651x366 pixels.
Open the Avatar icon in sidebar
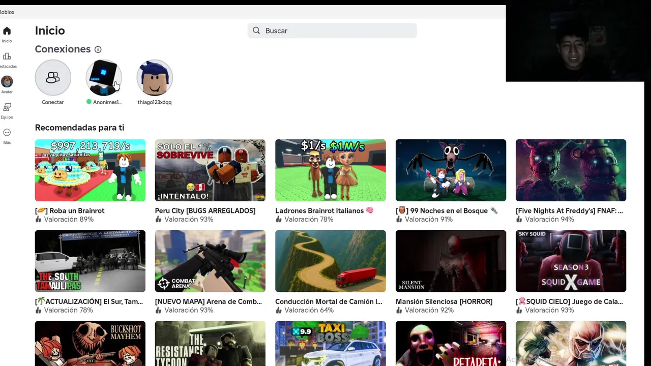(7, 81)
